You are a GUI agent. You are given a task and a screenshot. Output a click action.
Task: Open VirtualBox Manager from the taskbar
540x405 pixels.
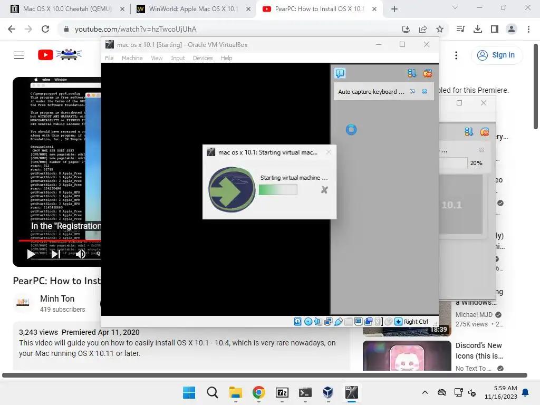pyautogui.click(x=328, y=392)
